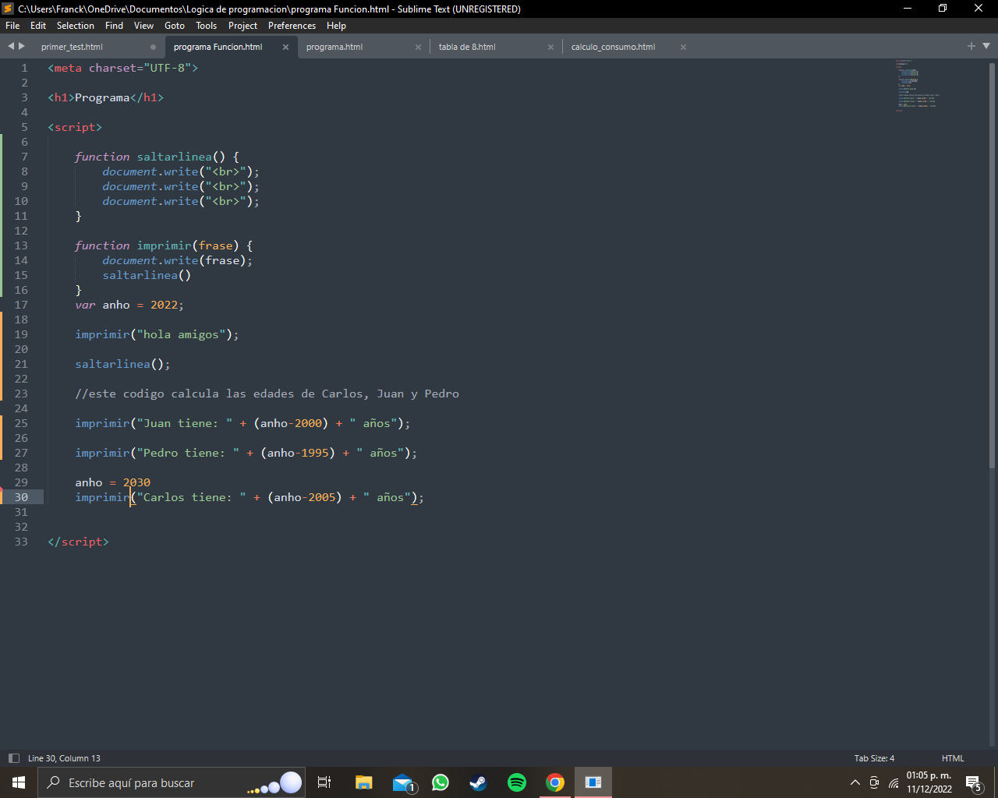Open the notification center icon
Image resolution: width=998 pixels, height=798 pixels.
tap(974, 782)
